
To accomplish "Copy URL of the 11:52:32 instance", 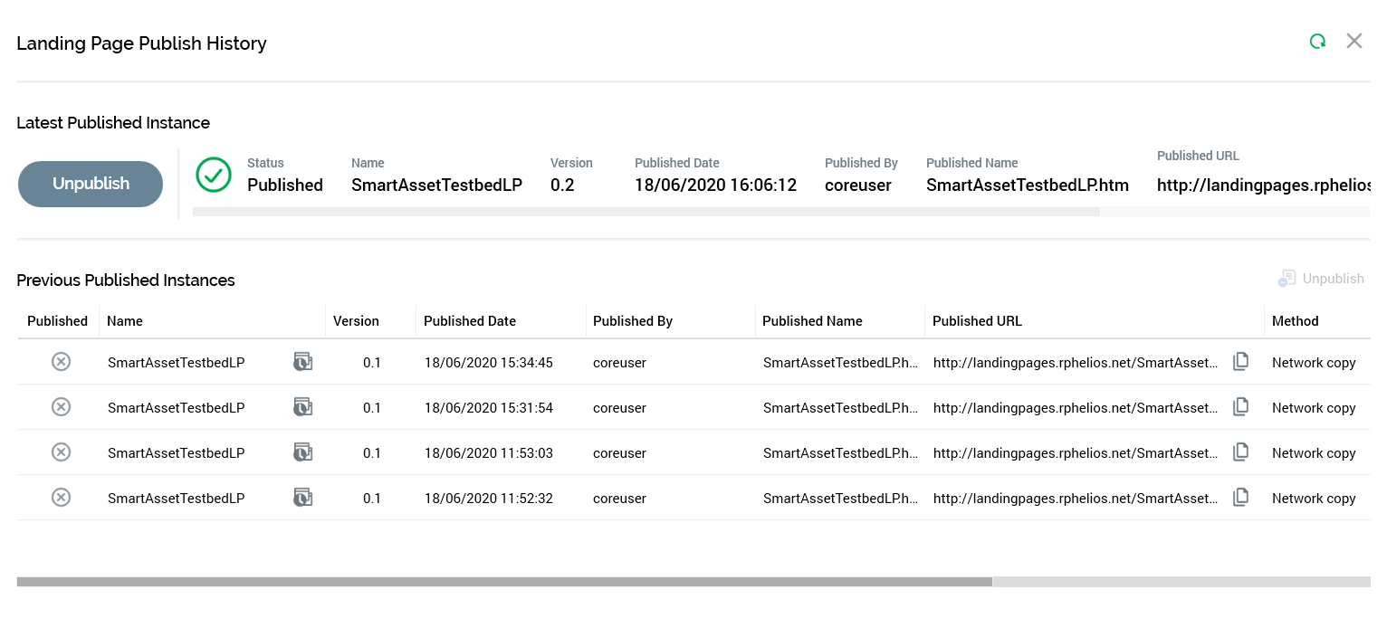I will [x=1240, y=498].
